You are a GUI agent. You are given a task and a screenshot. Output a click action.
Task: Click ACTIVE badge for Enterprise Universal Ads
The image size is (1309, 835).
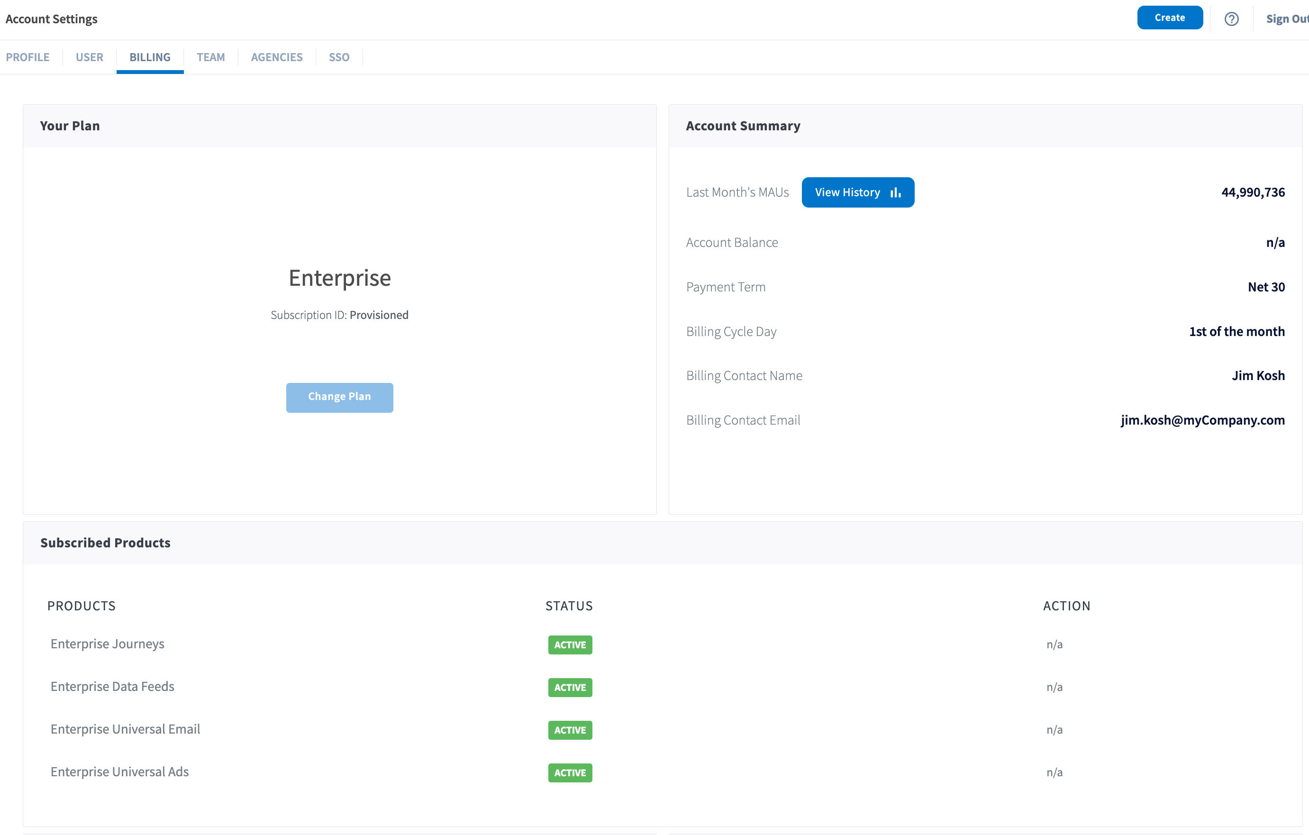[x=570, y=772]
